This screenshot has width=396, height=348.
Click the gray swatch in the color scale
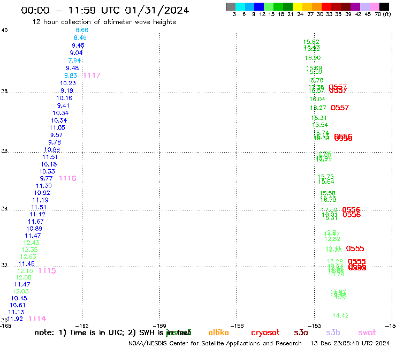point(231,6)
